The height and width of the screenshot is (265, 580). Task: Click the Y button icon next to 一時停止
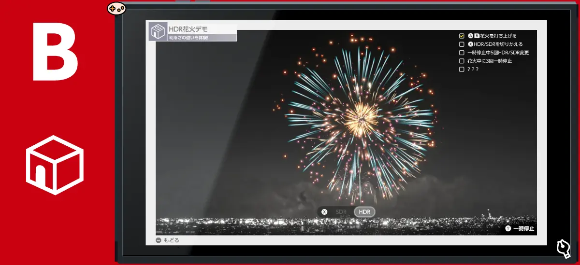508,228
